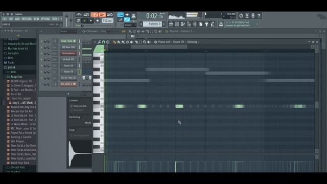
Task: Click the question mark help icon
Action: coord(259,16)
